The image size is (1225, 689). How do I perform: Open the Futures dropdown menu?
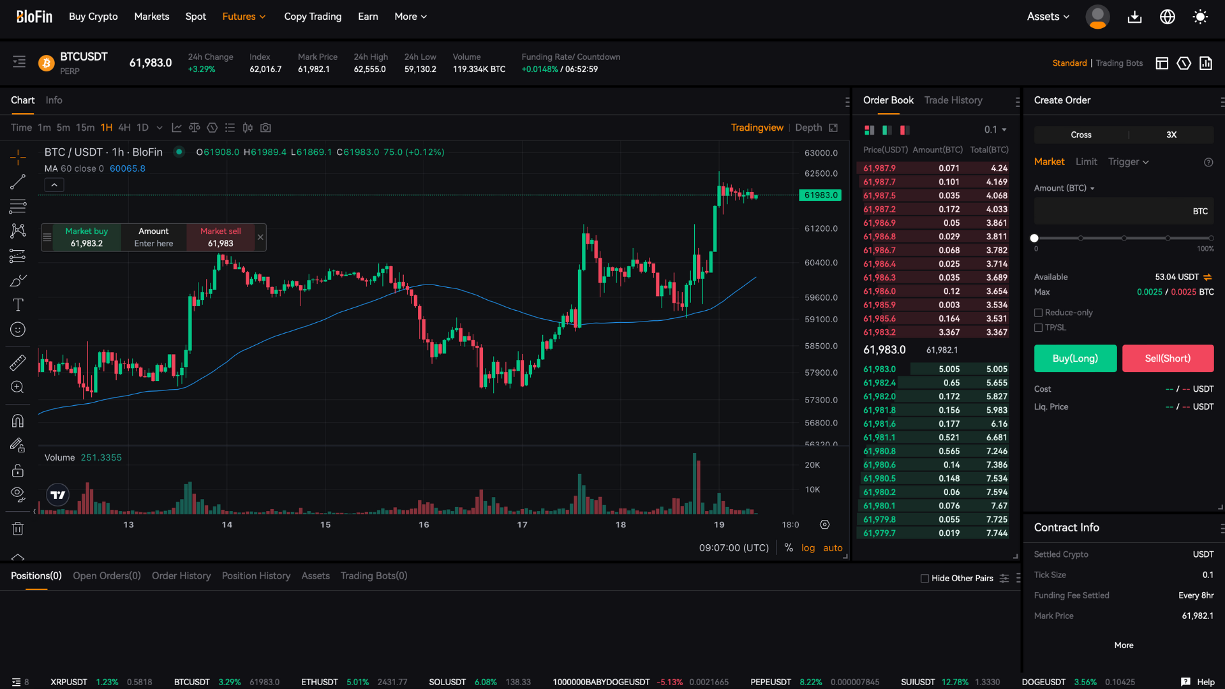pos(244,16)
